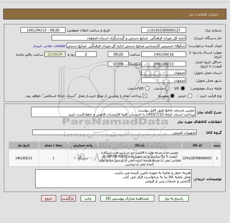
Task: Toggle the Islamic treasury payment checkbox
Action: (x=145, y=96)
